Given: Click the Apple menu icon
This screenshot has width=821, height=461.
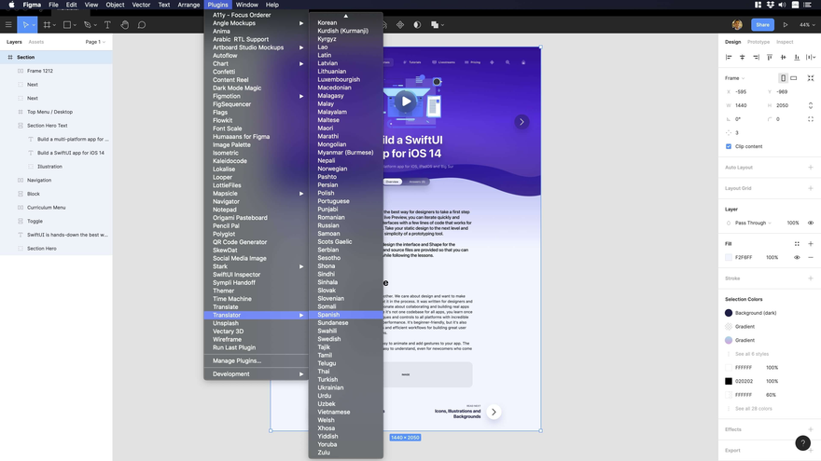Looking at the screenshot, I should click(11, 5).
